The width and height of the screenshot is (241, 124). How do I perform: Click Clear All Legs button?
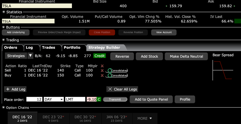pos(123,89)
